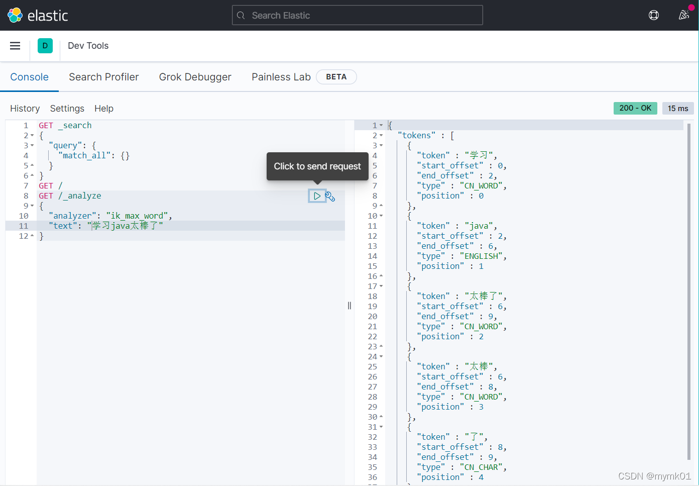699x486 pixels.
Task: Click the GET /_analyze request line
Action: point(70,196)
